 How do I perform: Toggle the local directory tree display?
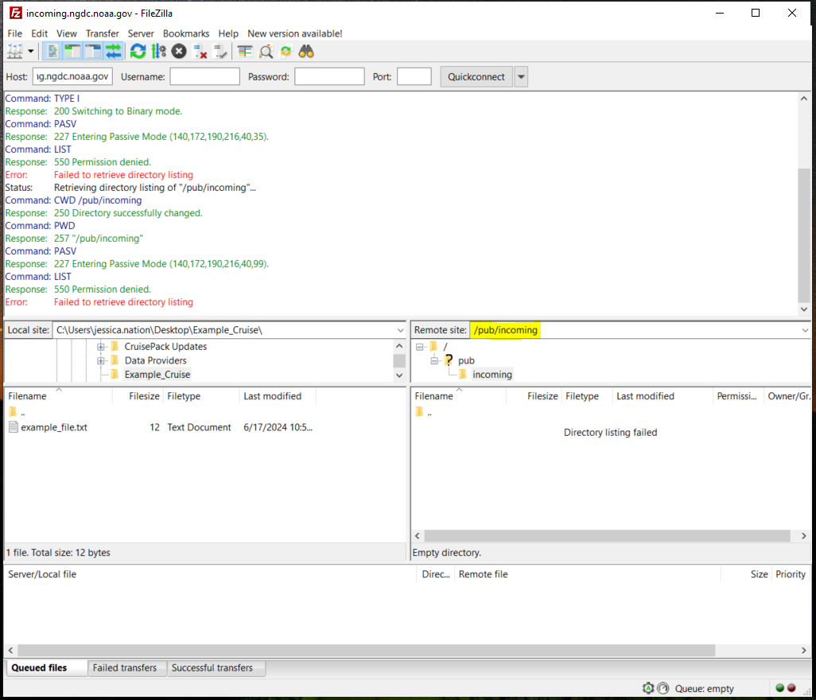click(73, 52)
